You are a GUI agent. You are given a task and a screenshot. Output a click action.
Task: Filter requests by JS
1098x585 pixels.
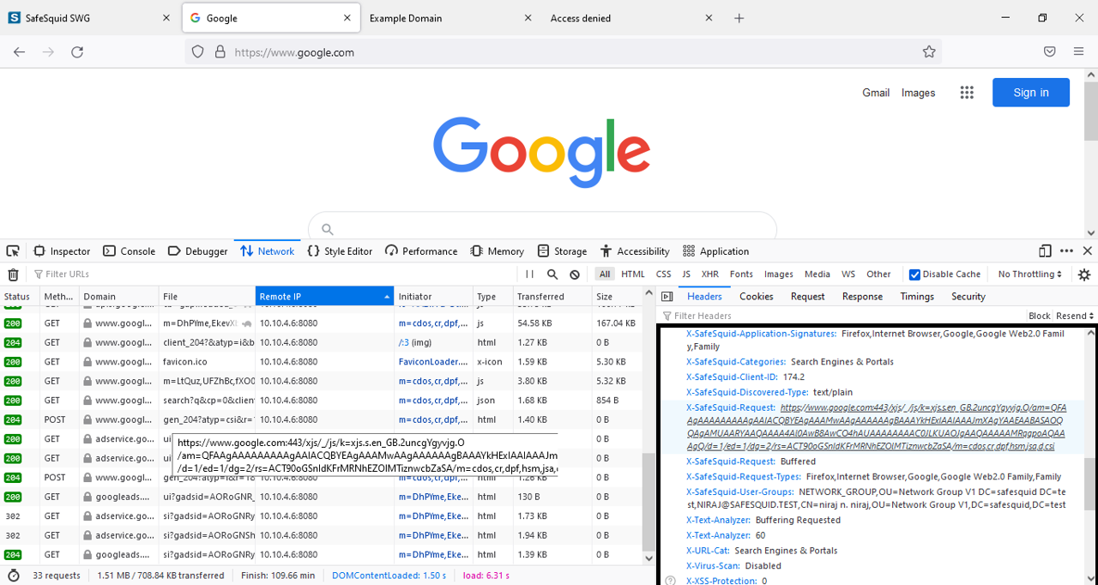click(x=686, y=274)
